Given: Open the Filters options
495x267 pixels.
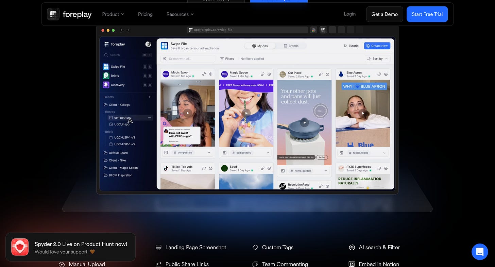Looking at the screenshot, I should click(x=227, y=59).
